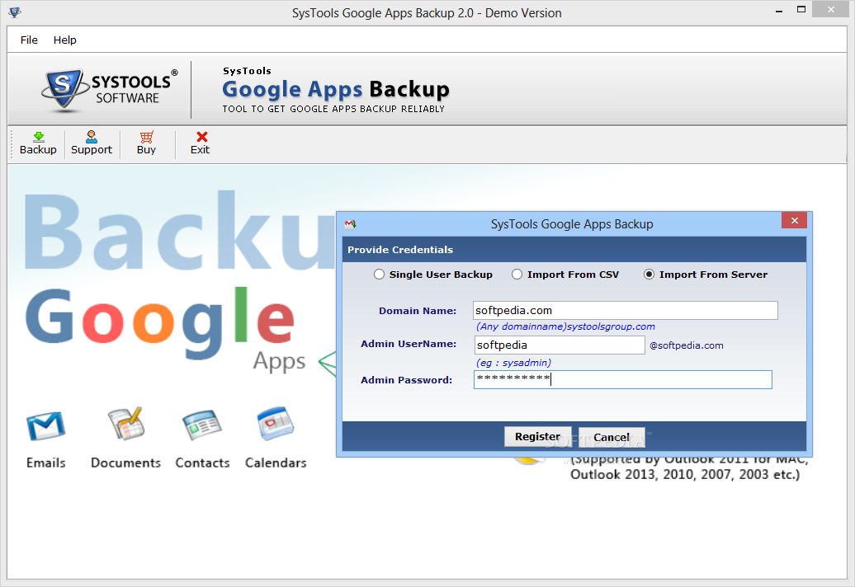
Task: Click the app icon in main title bar
Action: (x=15, y=12)
